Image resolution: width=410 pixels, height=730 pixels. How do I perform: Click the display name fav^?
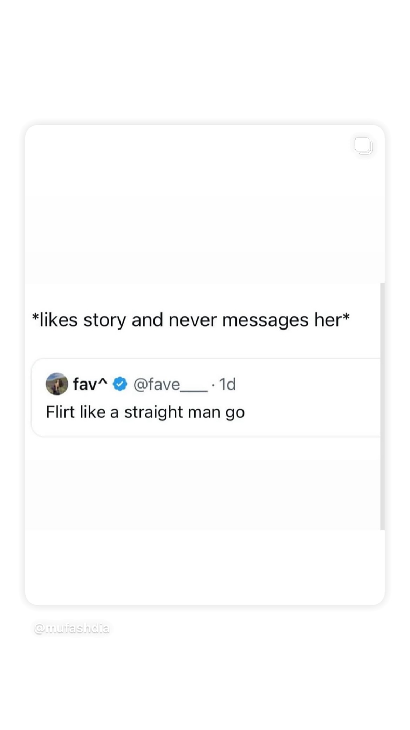(x=90, y=384)
